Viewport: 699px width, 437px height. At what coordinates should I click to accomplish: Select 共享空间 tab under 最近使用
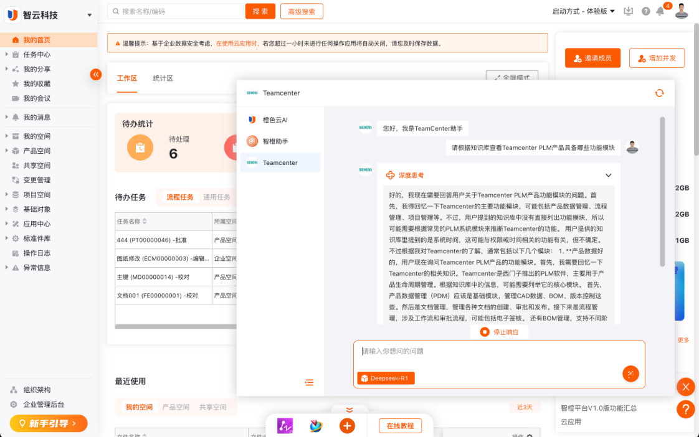pyautogui.click(x=213, y=407)
